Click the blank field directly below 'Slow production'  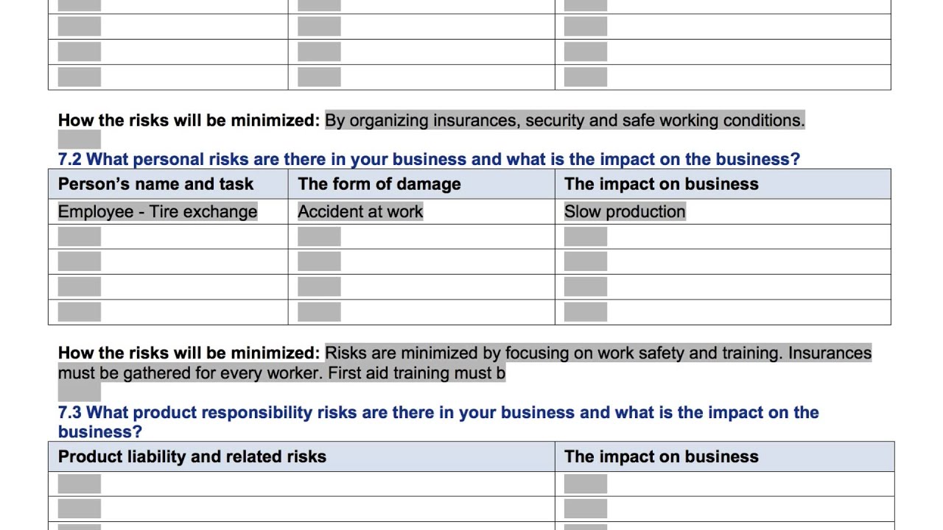[x=586, y=237]
